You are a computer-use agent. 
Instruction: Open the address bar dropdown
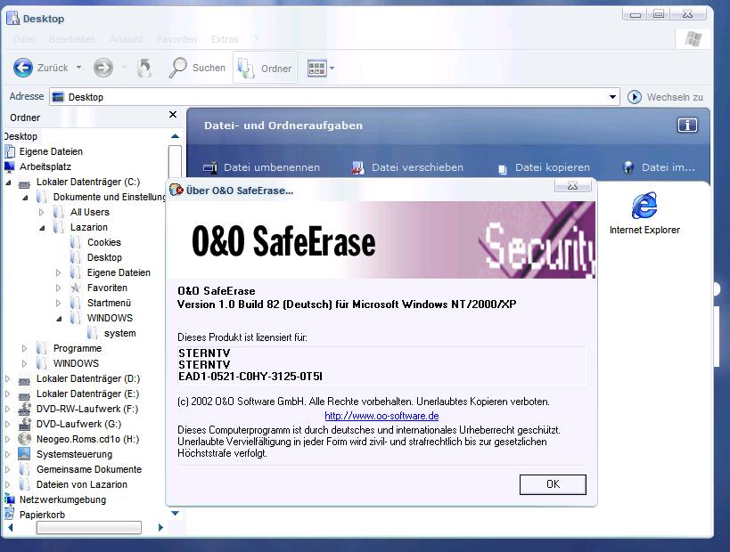click(x=612, y=97)
